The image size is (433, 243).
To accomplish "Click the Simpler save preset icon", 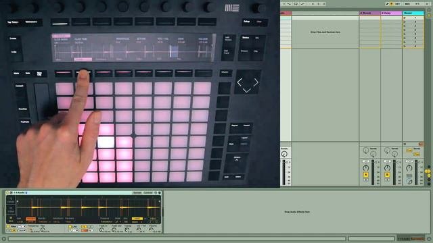I will tap(160, 192).
